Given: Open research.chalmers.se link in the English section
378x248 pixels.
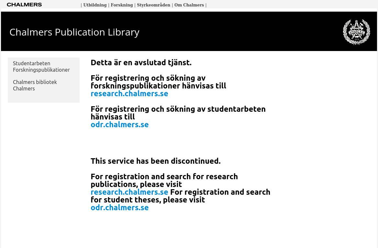Looking at the screenshot, I should click(x=129, y=192).
